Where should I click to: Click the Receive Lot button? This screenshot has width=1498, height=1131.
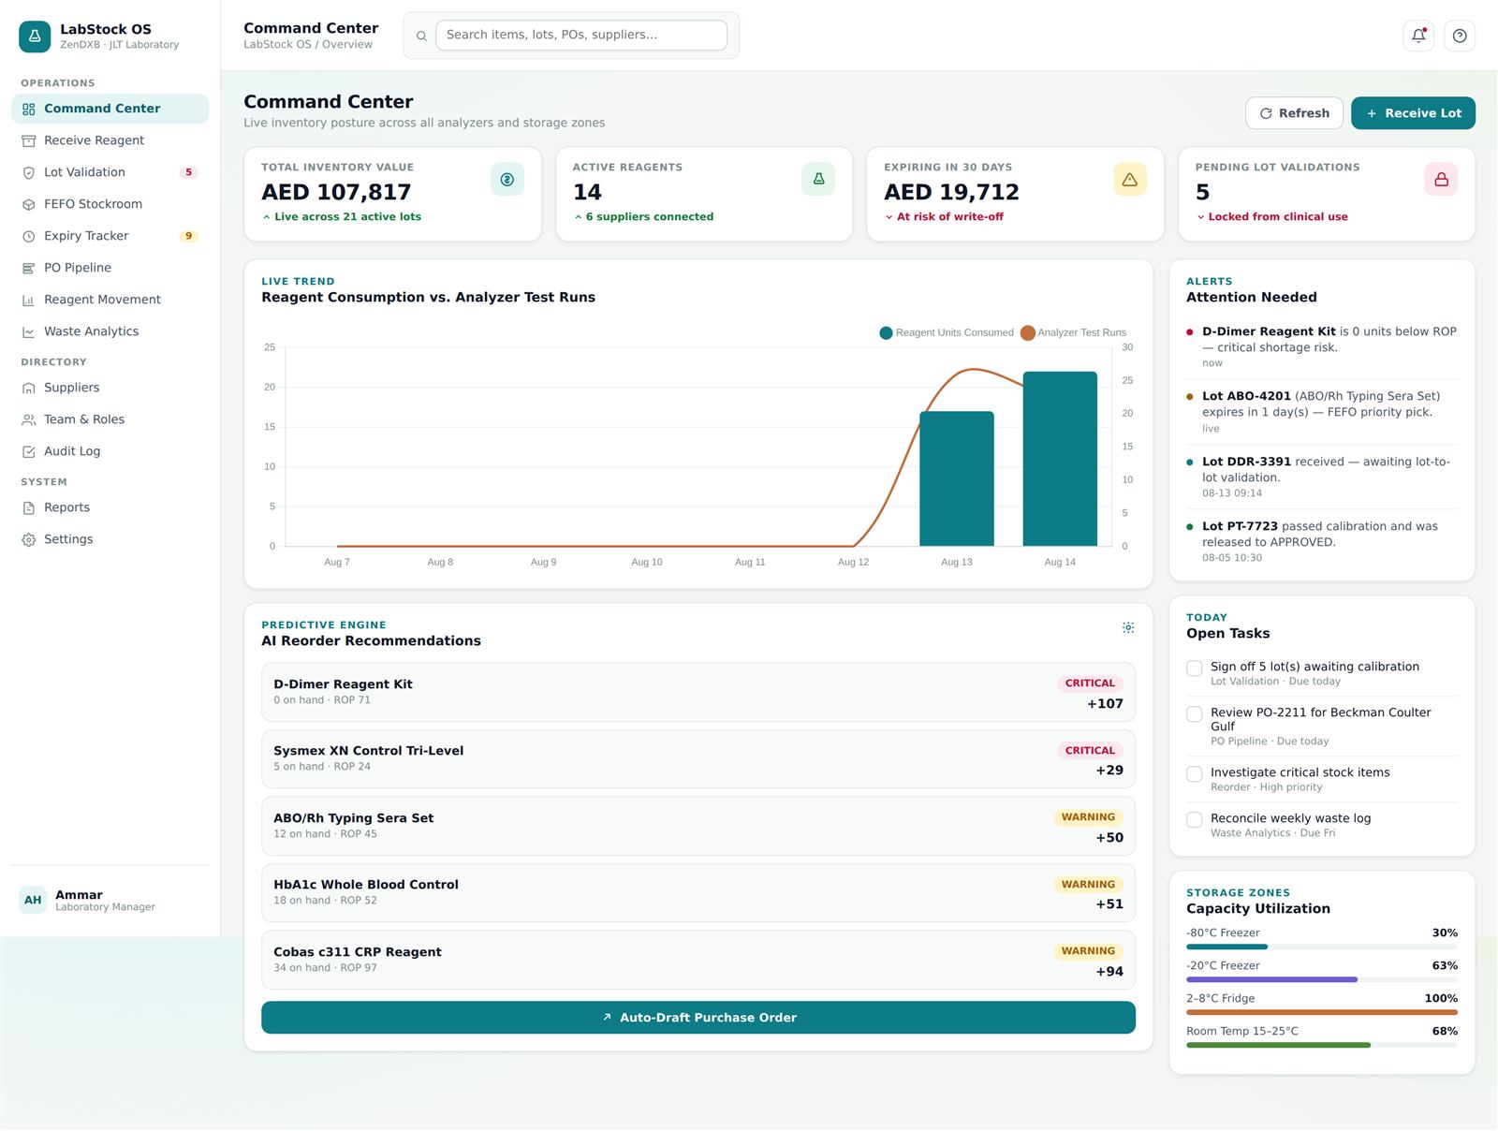point(1413,113)
